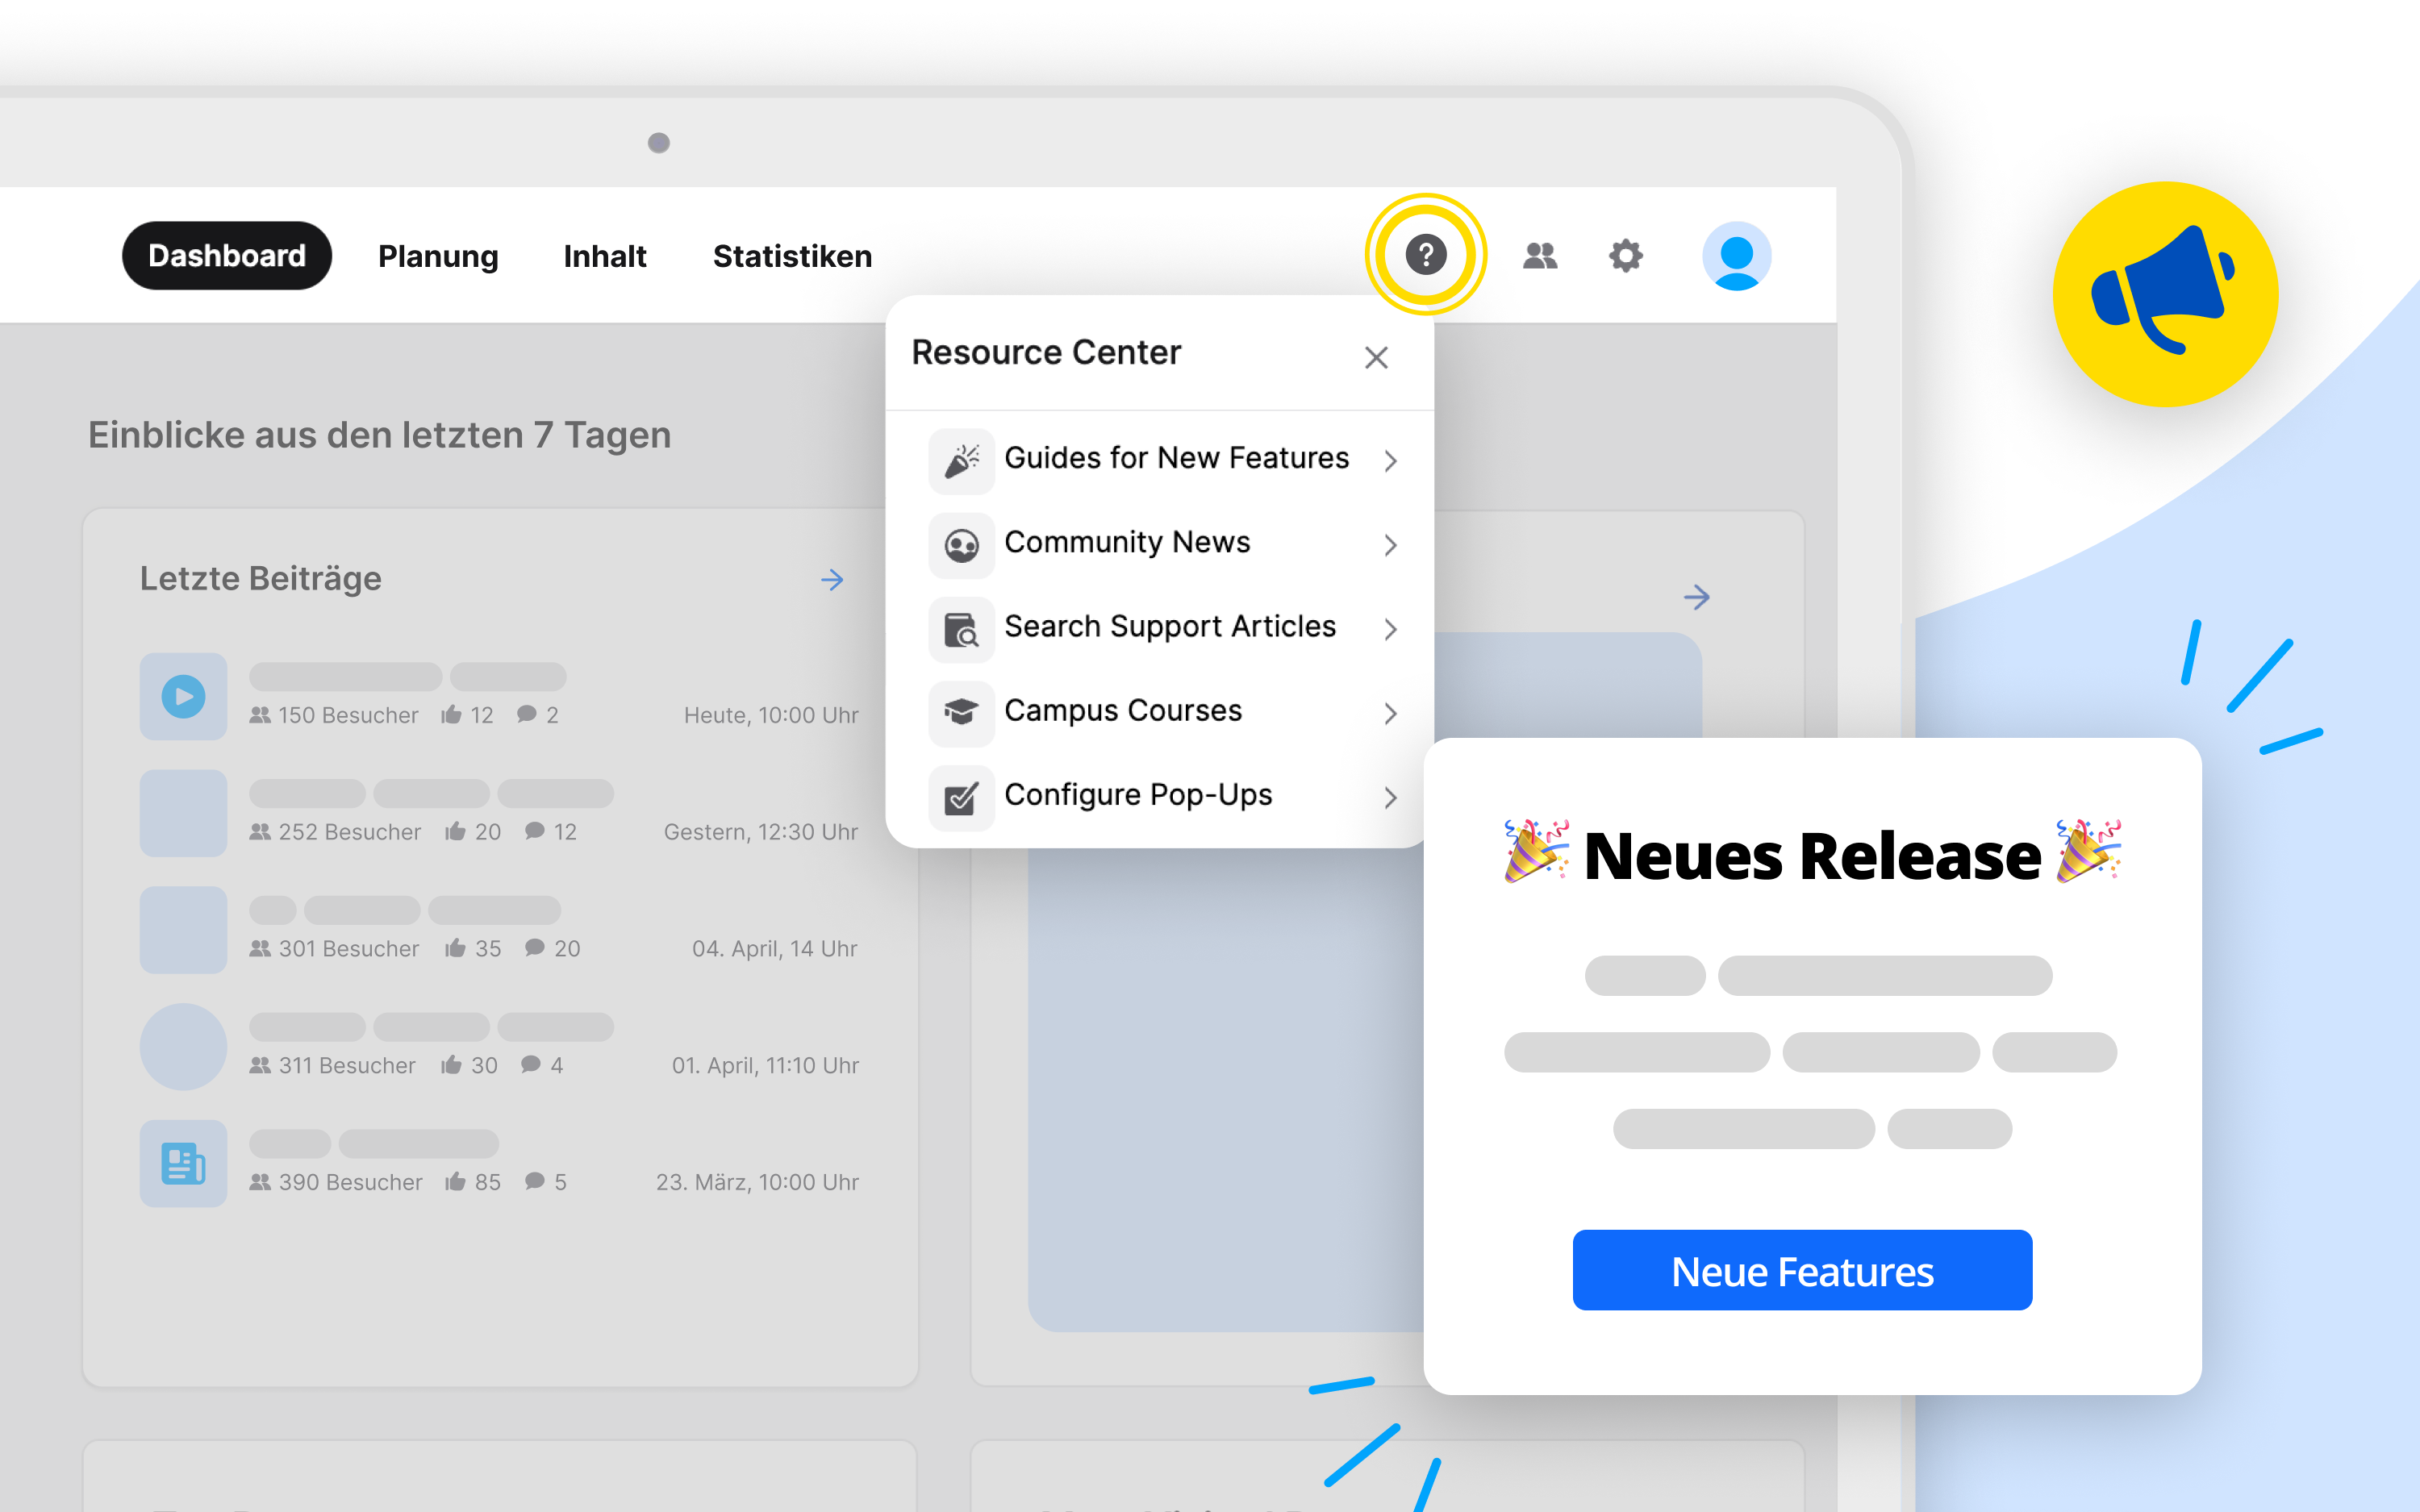Select the "Gestern, 12:30 Uhr" timestamp
This screenshot has width=2420, height=1512.
click(x=761, y=832)
